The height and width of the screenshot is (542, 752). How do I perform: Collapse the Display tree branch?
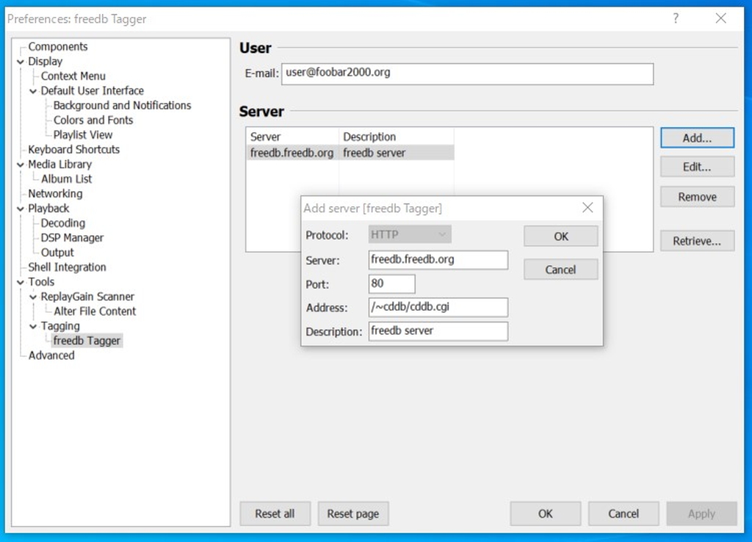point(21,61)
